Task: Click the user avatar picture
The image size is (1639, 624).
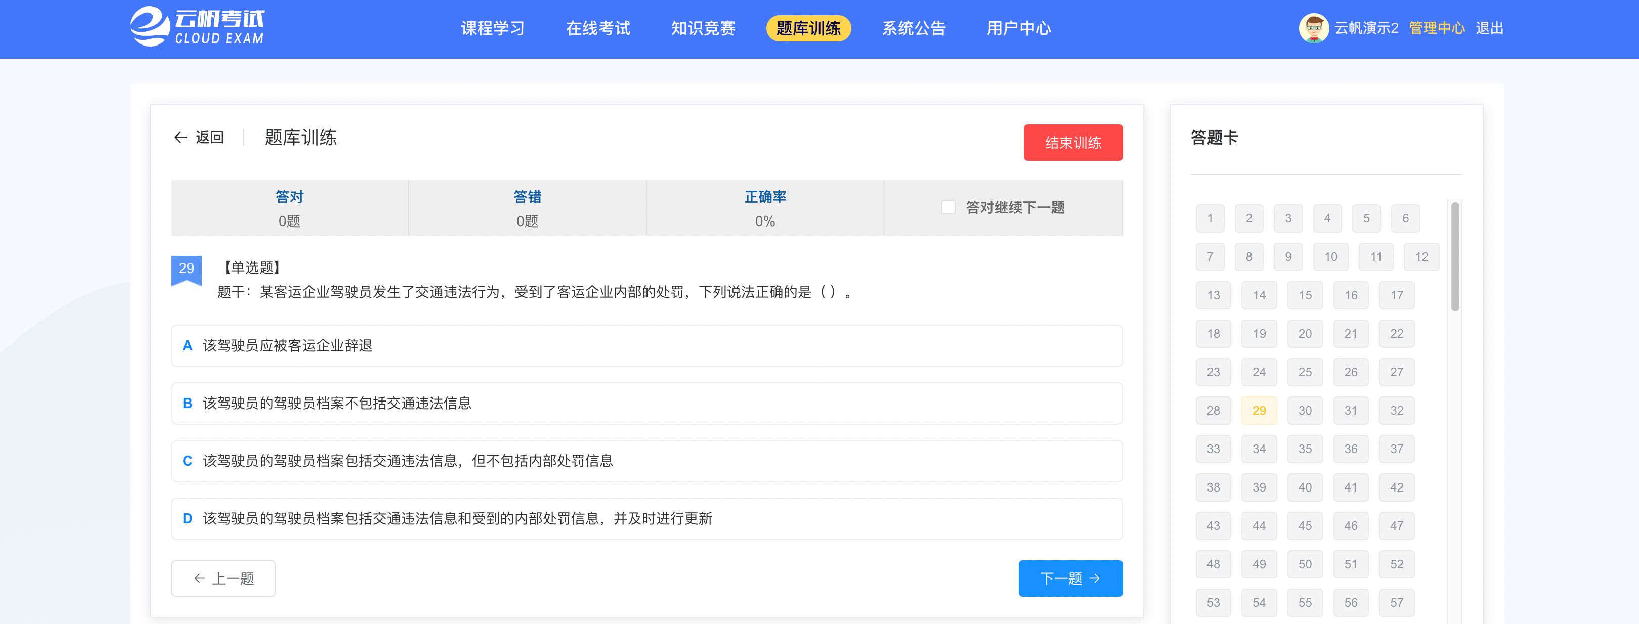Action: (x=1313, y=28)
